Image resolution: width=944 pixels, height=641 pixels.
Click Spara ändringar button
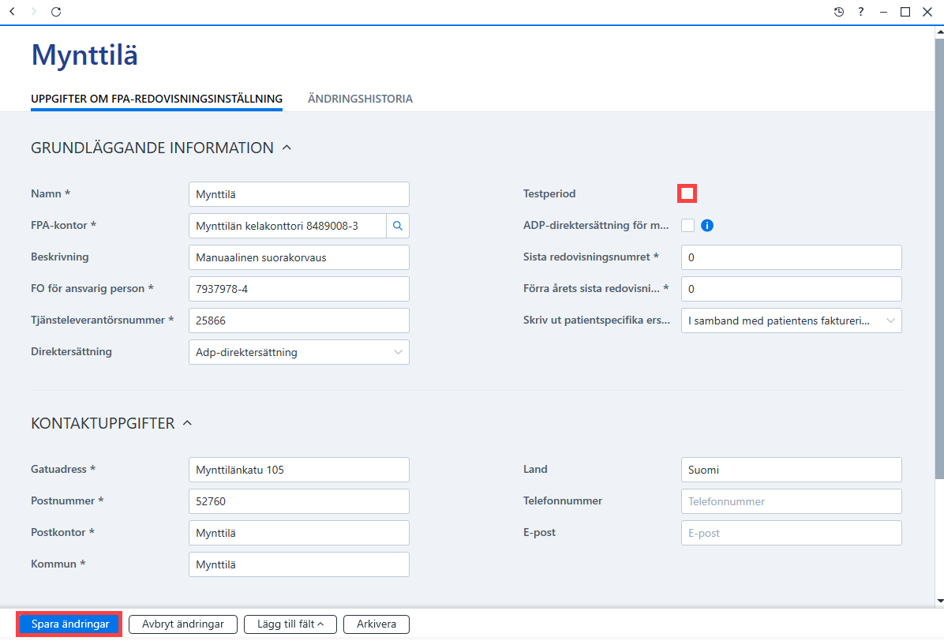69,624
